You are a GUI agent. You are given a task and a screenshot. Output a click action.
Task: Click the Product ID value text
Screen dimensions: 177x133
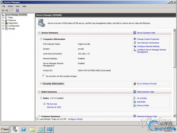click(x=94, y=70)
